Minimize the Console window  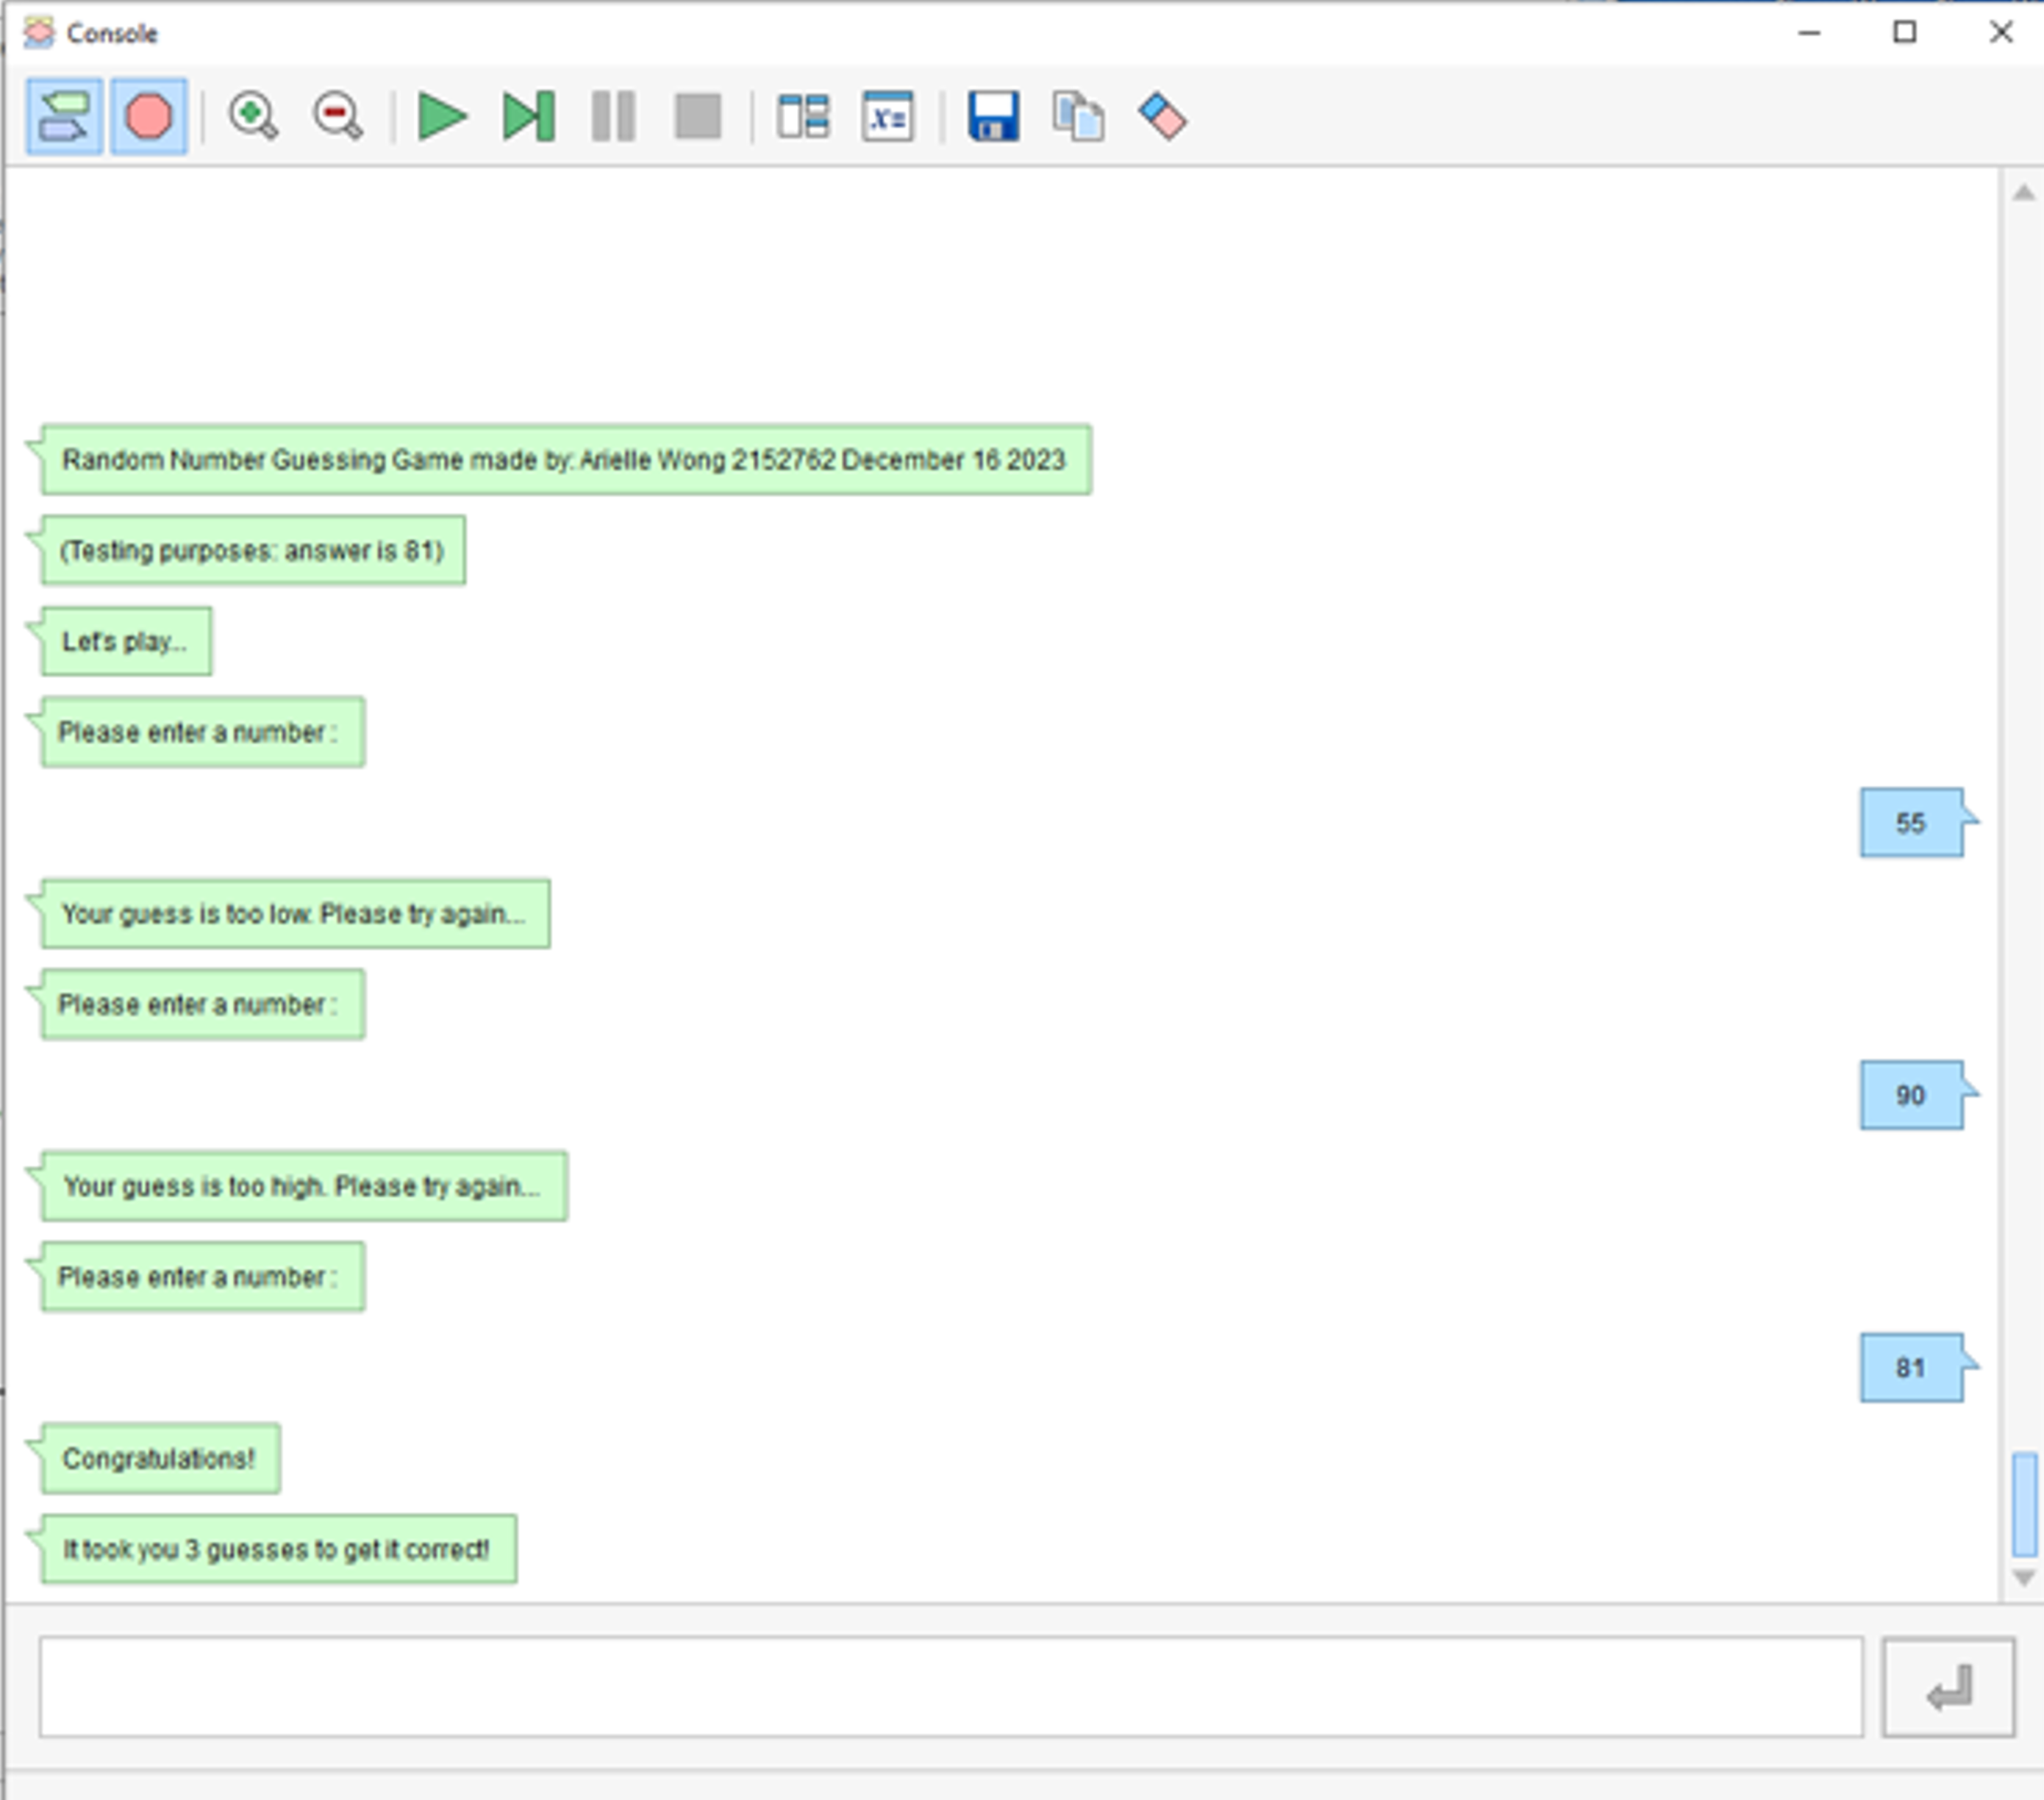(x=1809, y=33)
